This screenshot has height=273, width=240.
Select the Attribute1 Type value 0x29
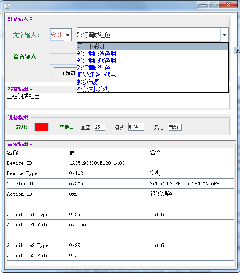(x=109, y=214)
